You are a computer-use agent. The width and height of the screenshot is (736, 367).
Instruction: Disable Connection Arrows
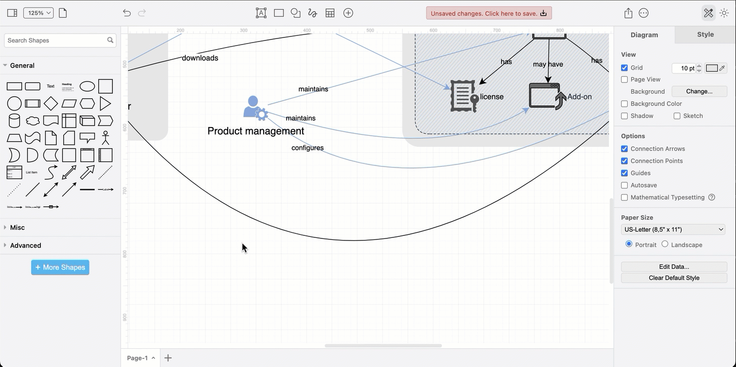624,148
